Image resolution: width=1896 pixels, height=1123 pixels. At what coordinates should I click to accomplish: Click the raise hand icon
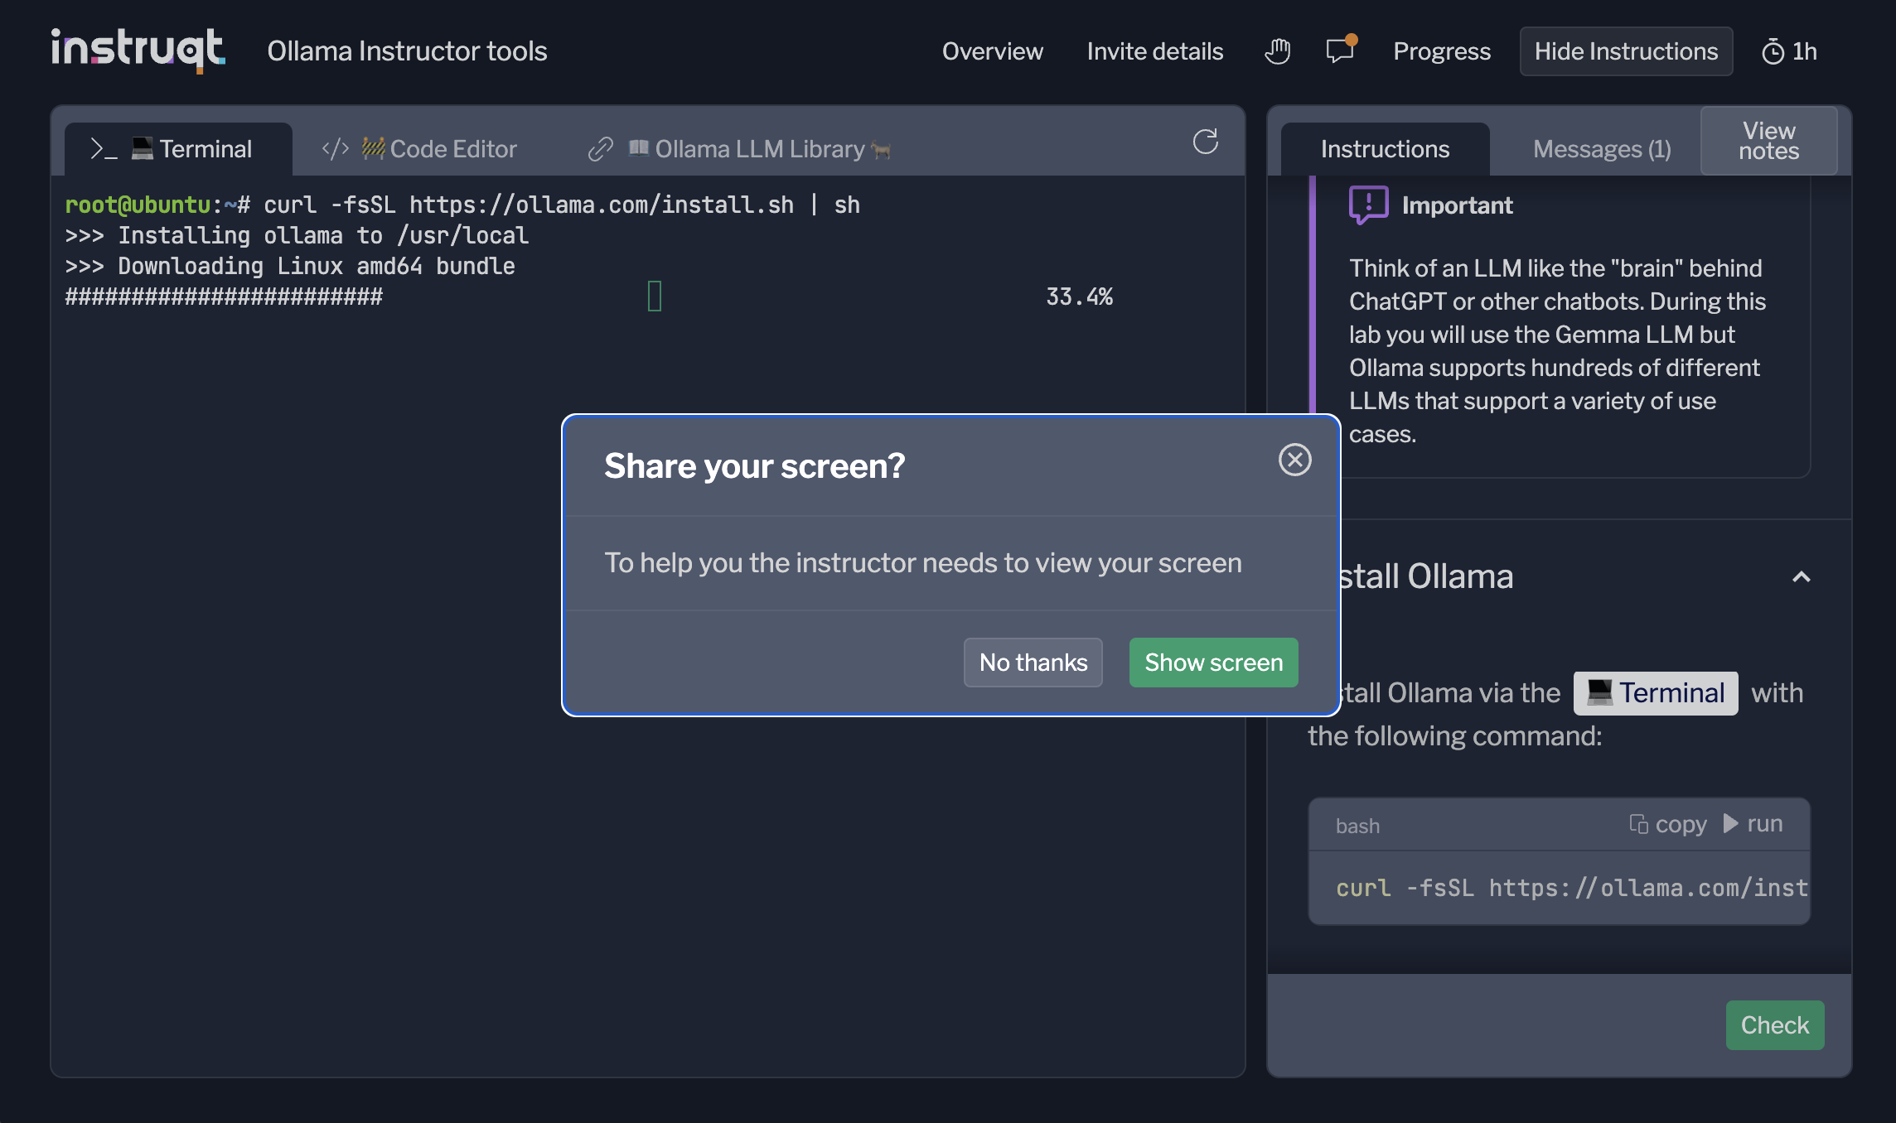click(1277, 51)
